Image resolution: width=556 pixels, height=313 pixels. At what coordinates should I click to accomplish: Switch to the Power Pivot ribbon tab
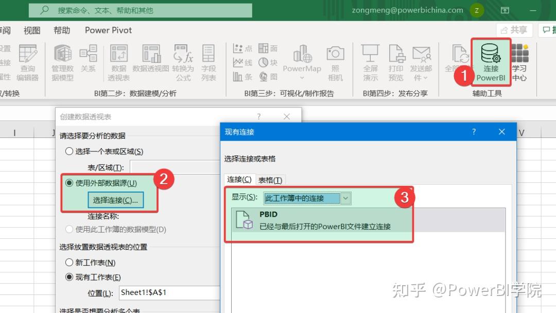108,30
